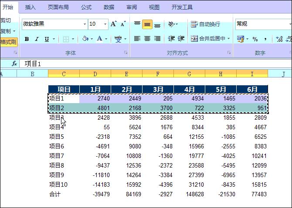This screenshot has height=208, width=292.
Task: Open 对齐方式 group dialog launcher
Action: pos(229,53)
